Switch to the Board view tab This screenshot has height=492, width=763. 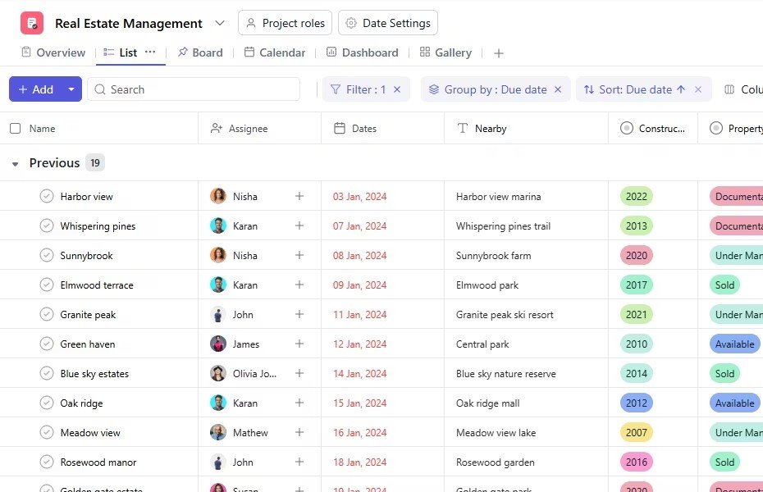coord(199,52)
